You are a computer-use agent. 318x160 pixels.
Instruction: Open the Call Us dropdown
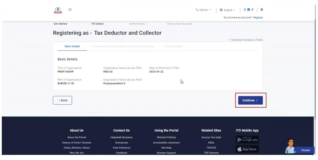204,9
